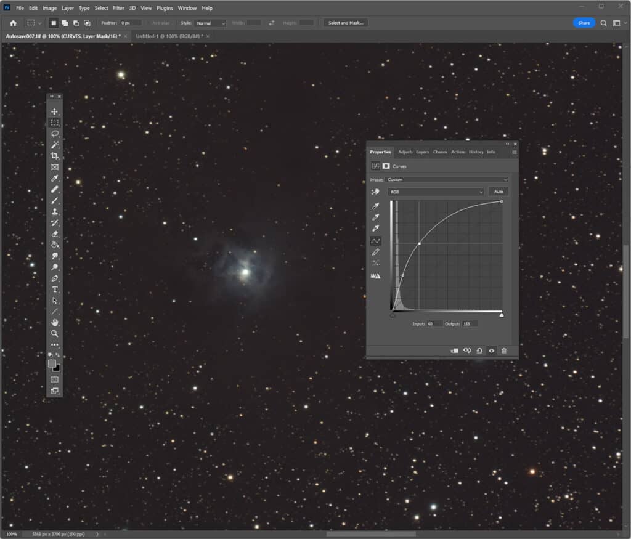Open the Preset dropdown in the Curves panel
This screenshot has width=631, height=539.
tap(447, 180)
